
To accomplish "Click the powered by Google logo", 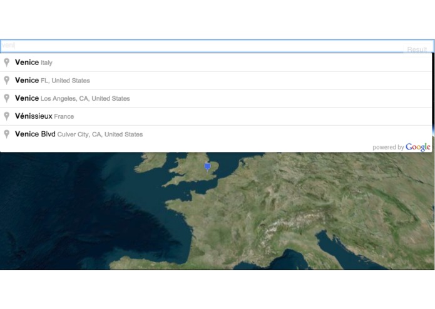I will 401,147.
